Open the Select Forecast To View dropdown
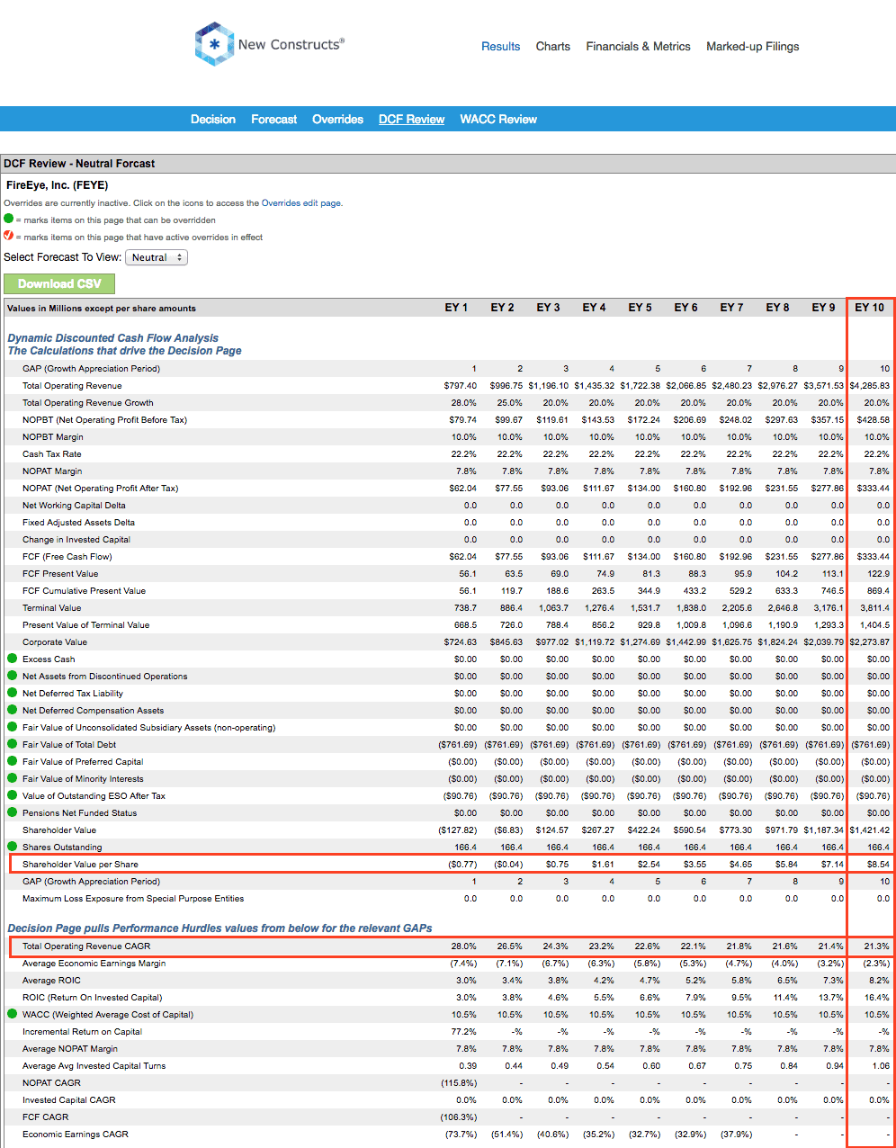 157,257
